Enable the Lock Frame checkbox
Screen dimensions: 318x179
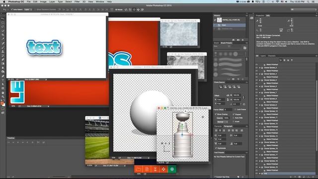(235, 109)
